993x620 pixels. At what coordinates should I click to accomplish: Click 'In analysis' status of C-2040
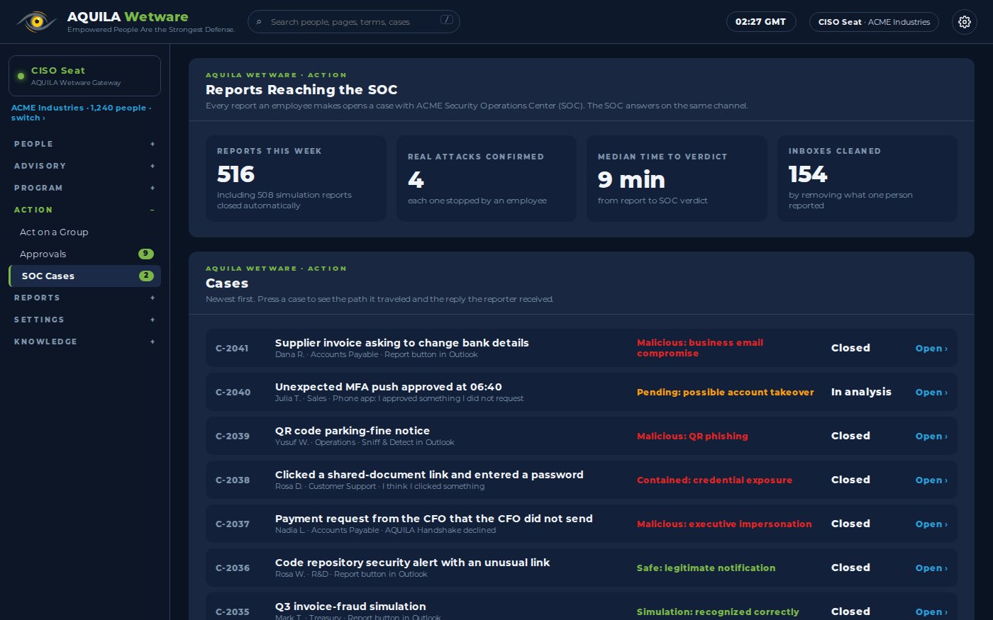[x=861, y=392]
